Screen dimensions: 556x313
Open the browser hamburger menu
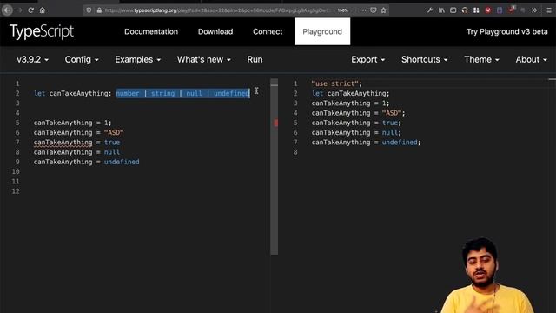coord(548,10)
